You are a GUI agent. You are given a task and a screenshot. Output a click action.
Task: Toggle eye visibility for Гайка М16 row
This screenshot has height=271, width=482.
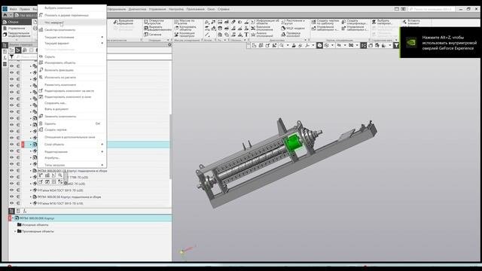[12, 203]
